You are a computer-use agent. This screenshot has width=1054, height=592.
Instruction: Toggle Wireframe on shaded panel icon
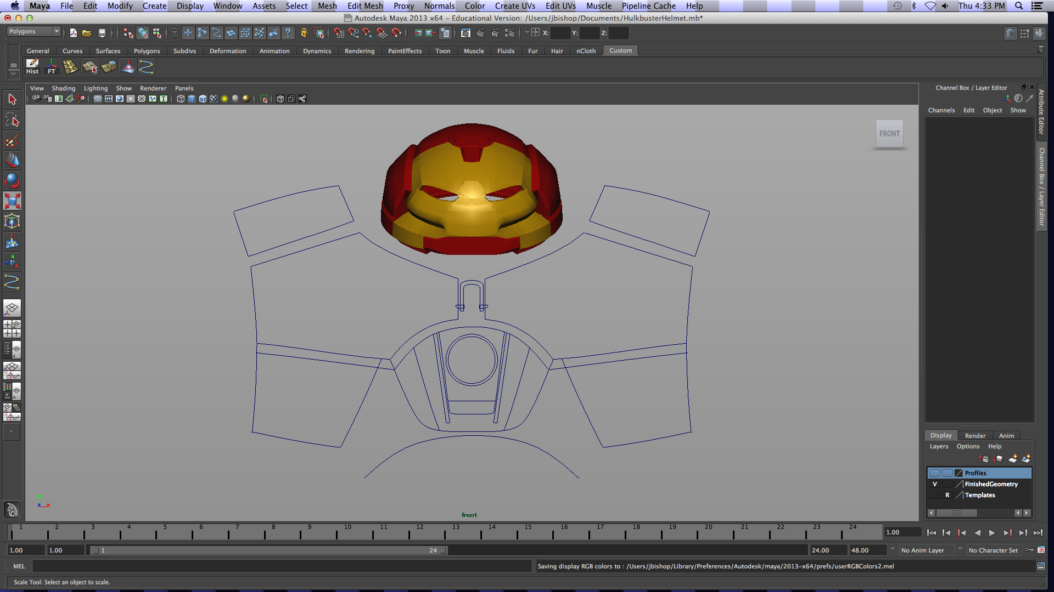203,99
